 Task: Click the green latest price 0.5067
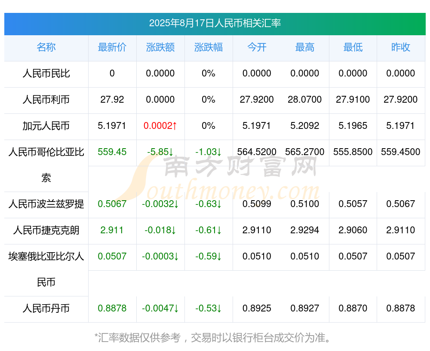coord(112,204)
